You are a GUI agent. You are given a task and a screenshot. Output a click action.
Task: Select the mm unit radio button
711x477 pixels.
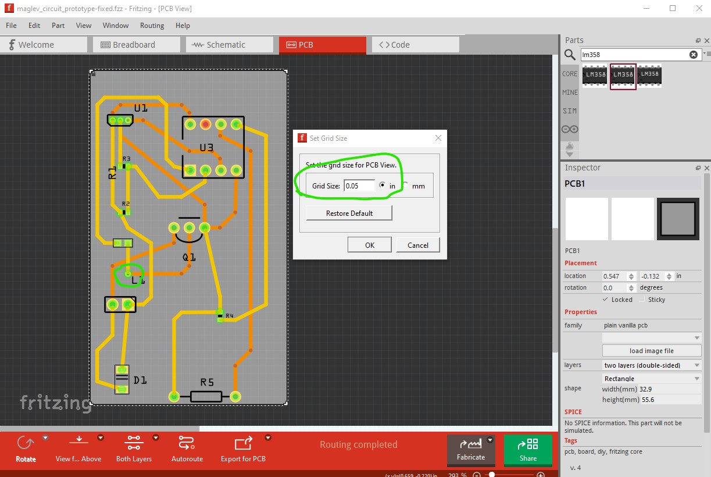click(405, 186)
